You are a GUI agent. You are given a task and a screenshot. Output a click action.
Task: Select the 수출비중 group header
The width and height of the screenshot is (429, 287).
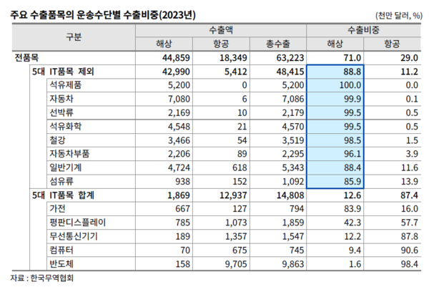point(364,30)
